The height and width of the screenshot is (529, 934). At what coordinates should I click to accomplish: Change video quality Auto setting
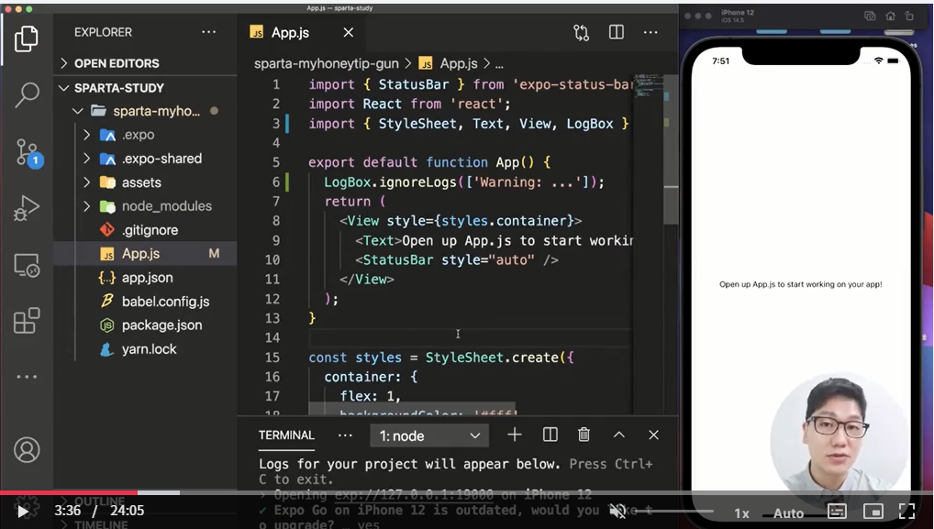(x=789, y=512)
